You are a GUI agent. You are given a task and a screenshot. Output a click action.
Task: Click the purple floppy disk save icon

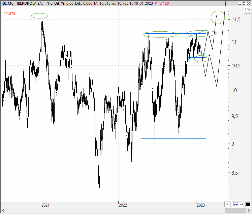tap(235, 204)
